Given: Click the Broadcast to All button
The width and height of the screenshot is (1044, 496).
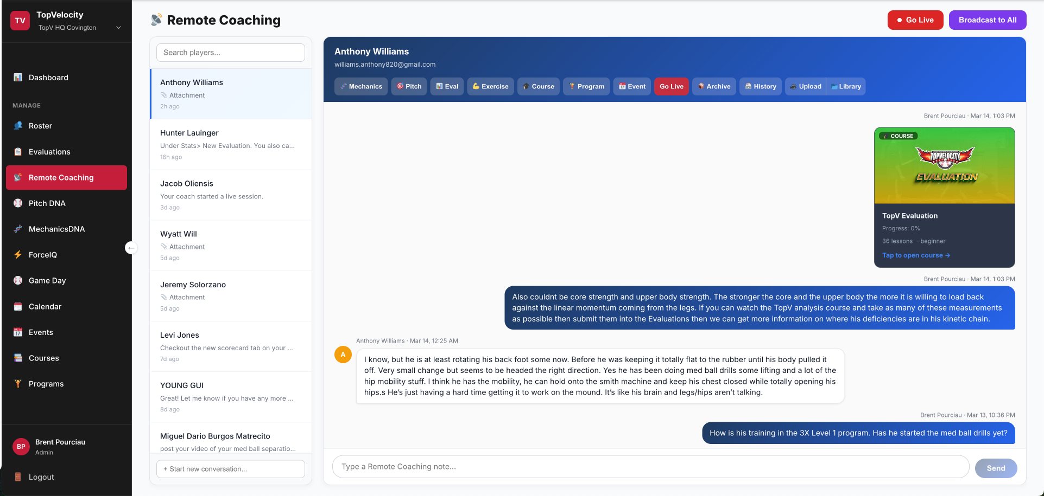Looking at the screenshot, I should (x=987, y=20).
